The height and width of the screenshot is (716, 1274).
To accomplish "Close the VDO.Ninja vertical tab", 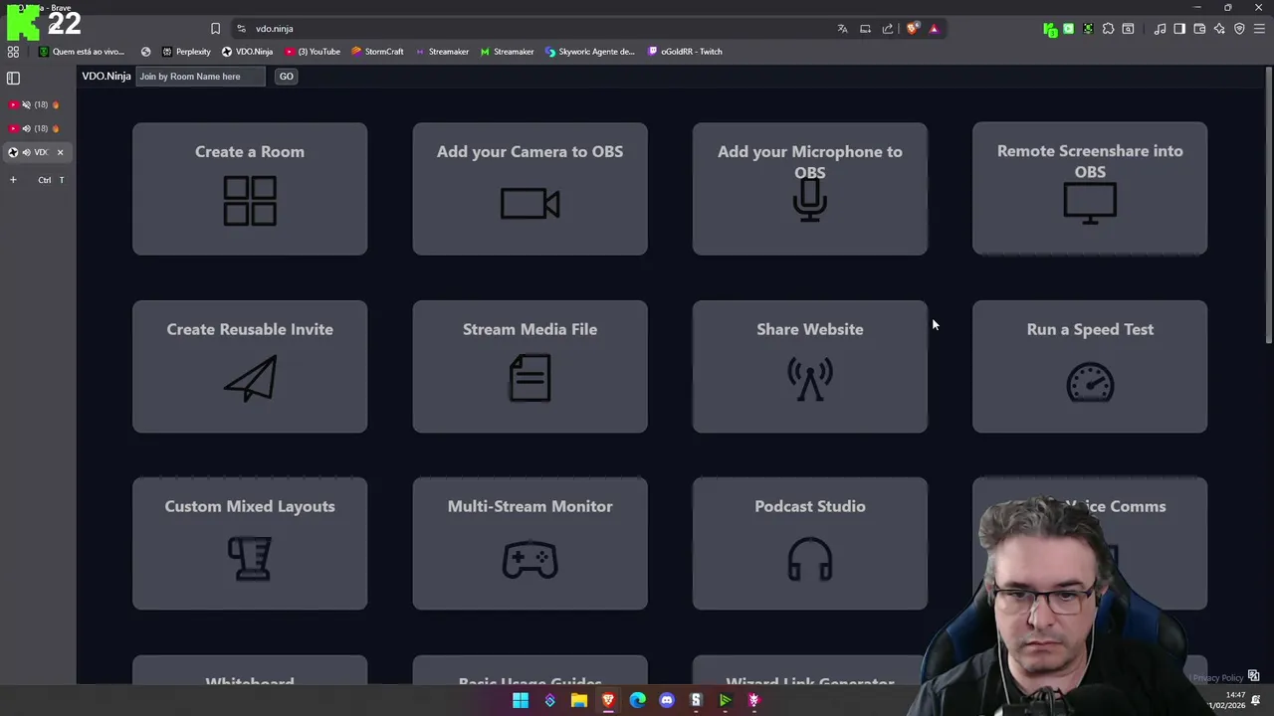I will click(60, 152).
